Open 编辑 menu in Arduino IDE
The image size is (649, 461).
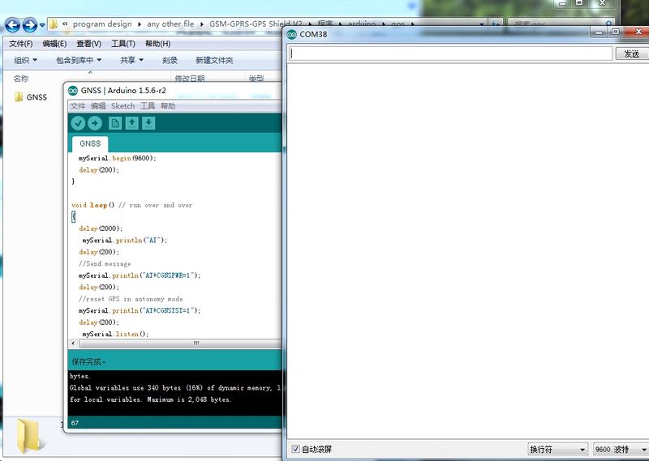[98, 106]
